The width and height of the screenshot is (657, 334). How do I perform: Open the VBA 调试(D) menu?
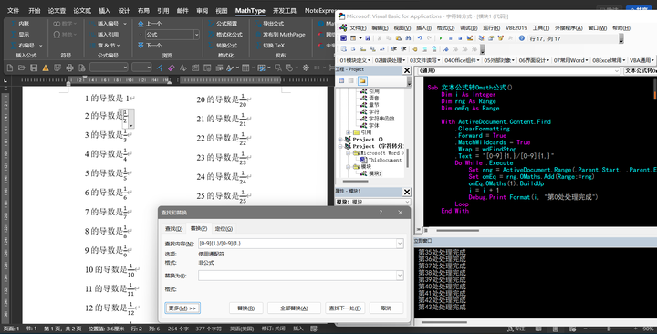[469, 28]
